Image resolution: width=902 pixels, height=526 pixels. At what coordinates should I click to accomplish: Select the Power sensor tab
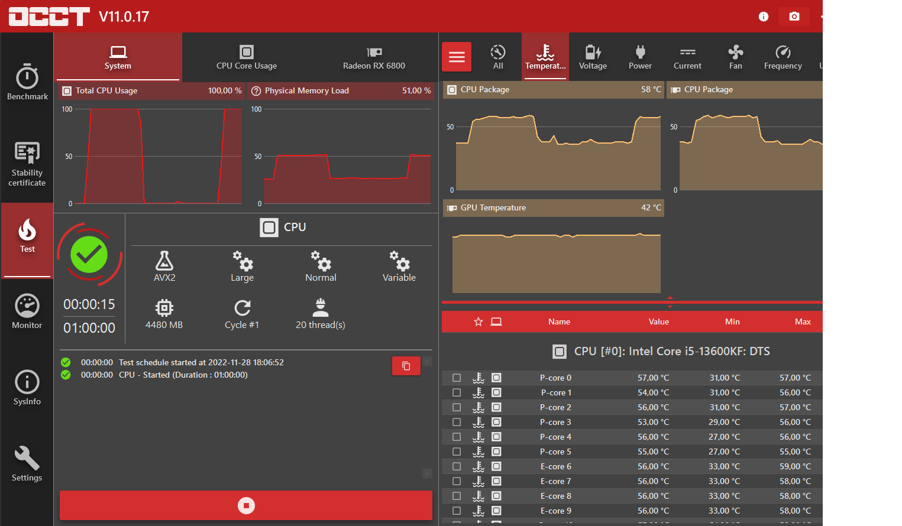640,57
